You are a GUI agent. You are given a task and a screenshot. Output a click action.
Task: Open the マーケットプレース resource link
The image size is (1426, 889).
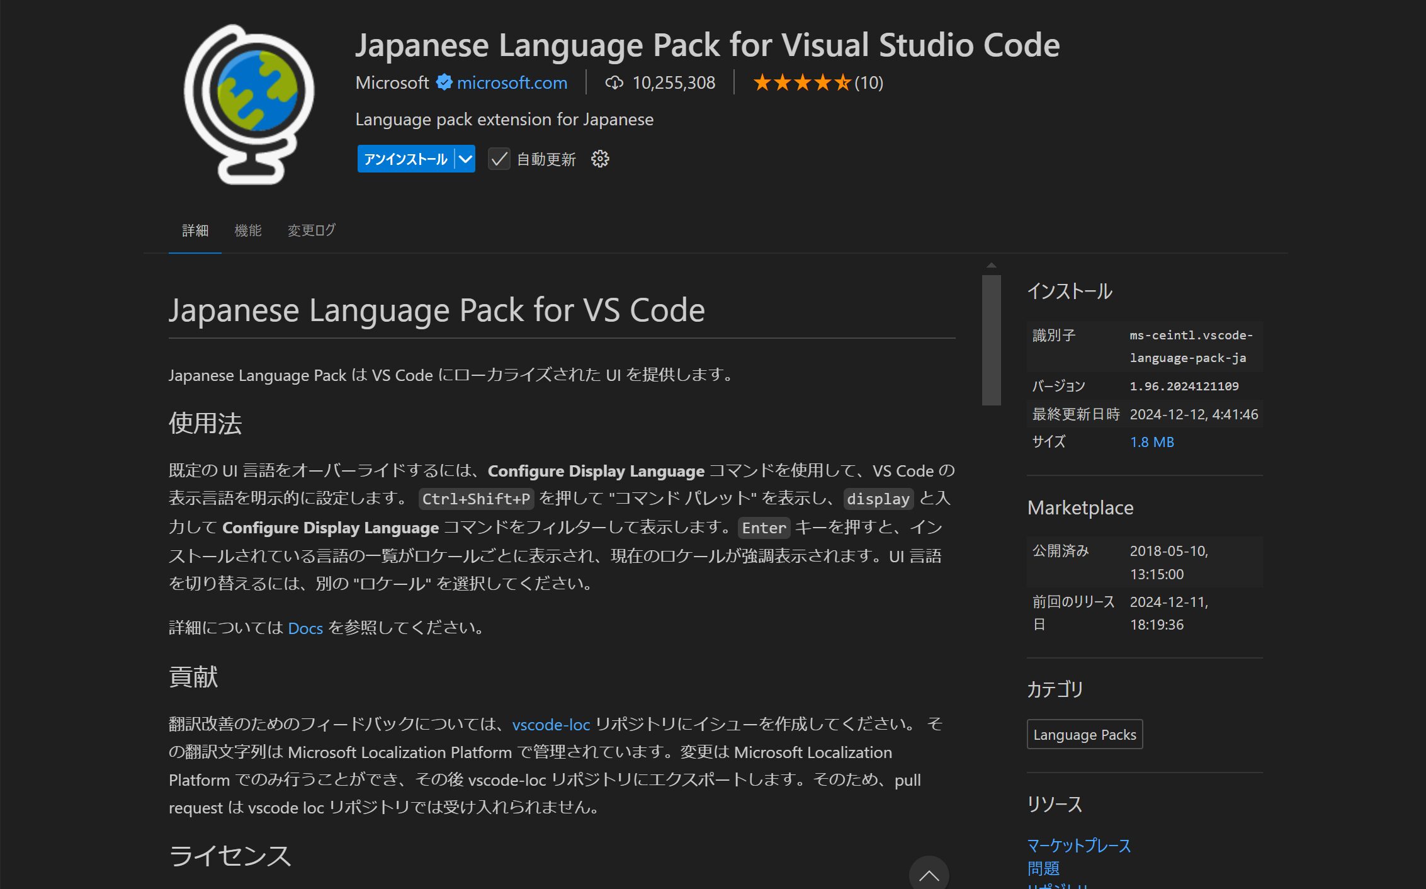pos(1079,845)
